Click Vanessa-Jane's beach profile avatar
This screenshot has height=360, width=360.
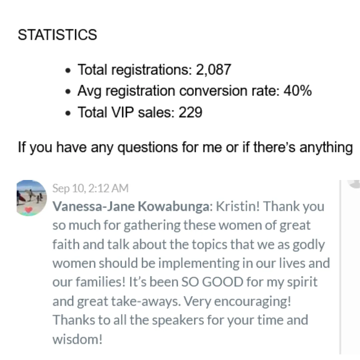pyautogui.click(x=31, y=197)
